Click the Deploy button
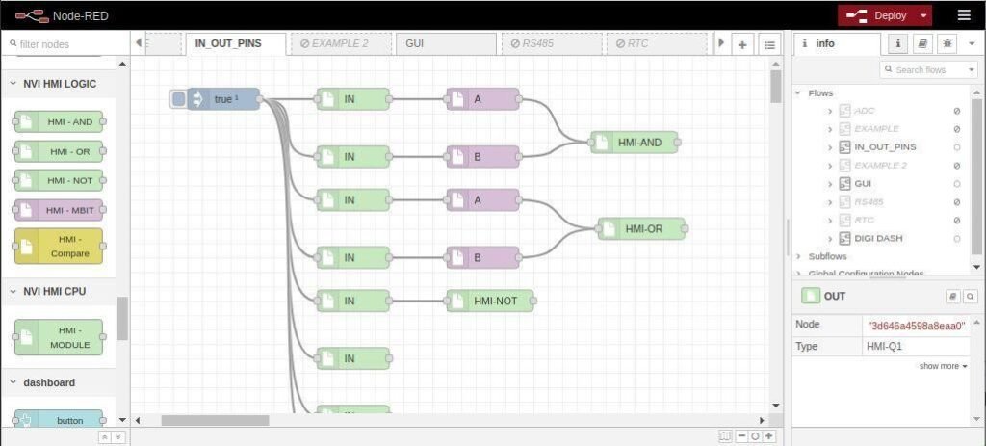Viewport: 986px width, 446px height. click(881, 15)
